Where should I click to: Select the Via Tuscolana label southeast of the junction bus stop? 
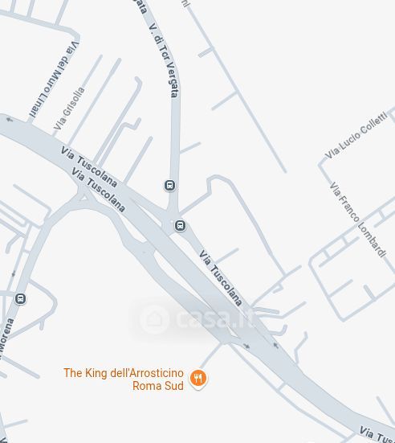[221, 278]
